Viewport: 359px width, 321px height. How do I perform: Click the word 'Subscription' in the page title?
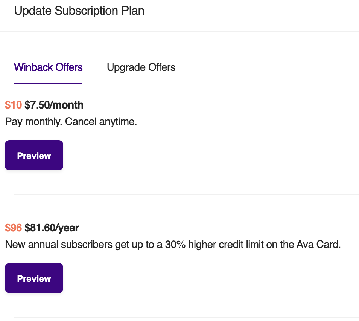click(x=87, y=11)
